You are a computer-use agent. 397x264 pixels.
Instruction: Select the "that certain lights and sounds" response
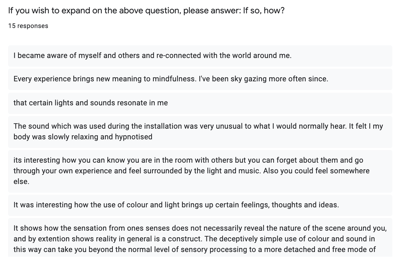point(90,103)
